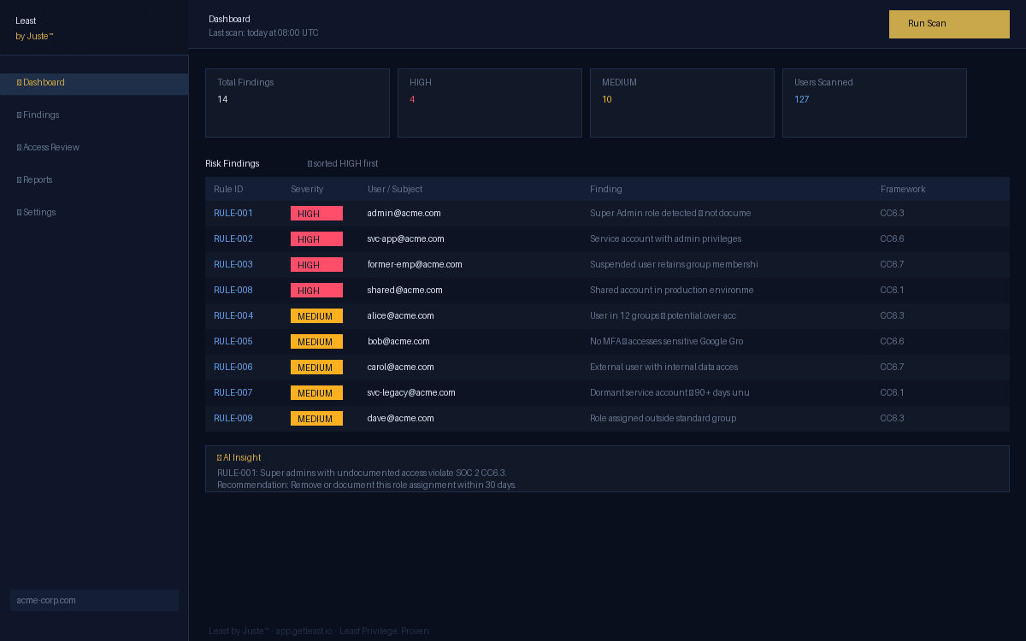Open the RULE-002 link
This screenshot has width=1026, height=641.
click(x=233, y=238)
